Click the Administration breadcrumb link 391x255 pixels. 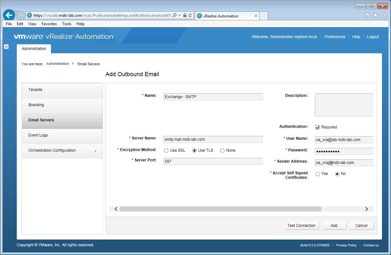coord(57,64)
